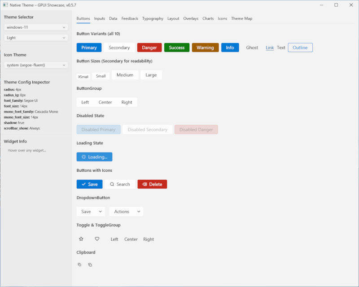Switch to the Inputs tab

click(x=99, y=18)
